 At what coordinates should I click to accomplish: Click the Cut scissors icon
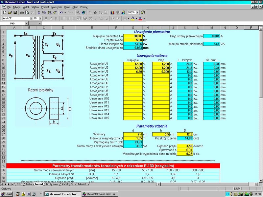click(x=39, y=12)
